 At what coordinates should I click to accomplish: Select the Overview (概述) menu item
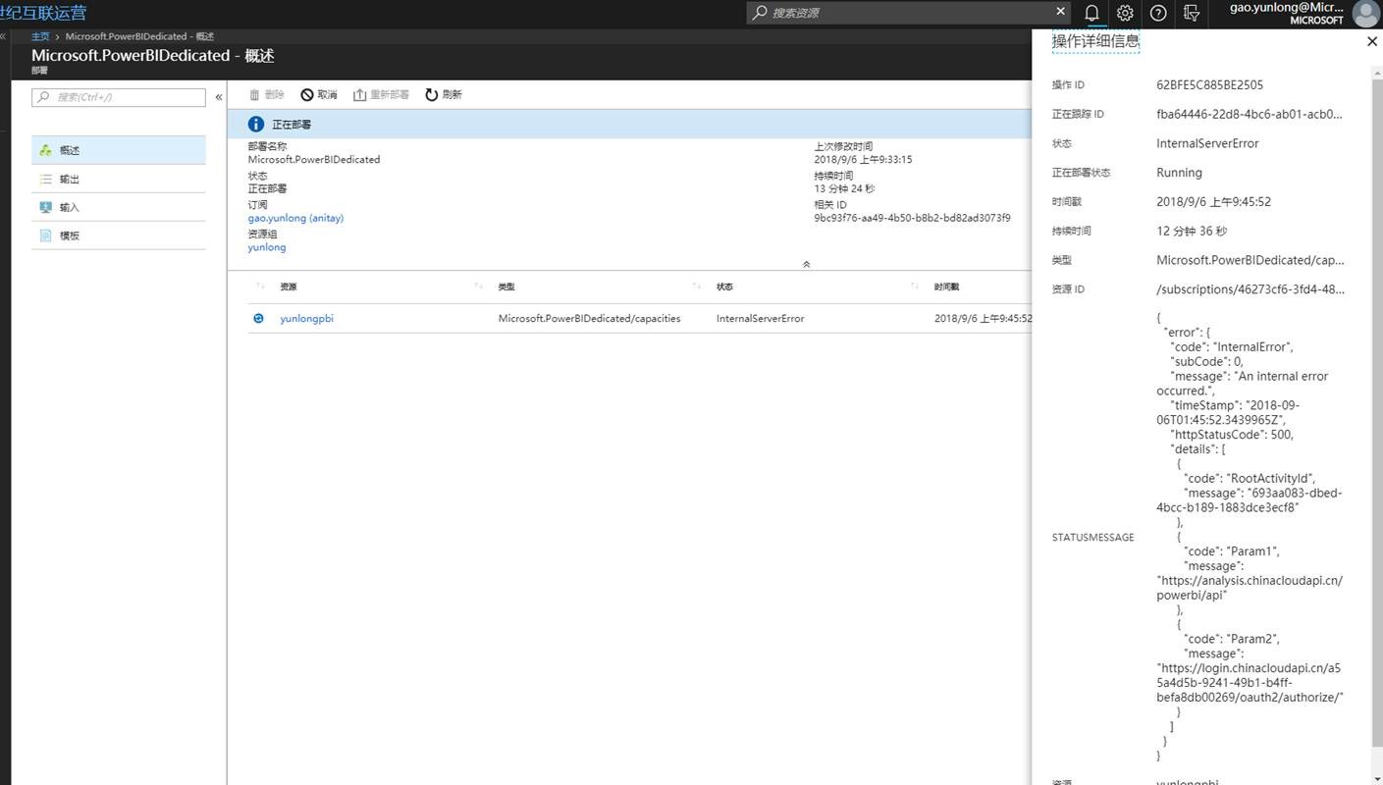coord(119,150)
